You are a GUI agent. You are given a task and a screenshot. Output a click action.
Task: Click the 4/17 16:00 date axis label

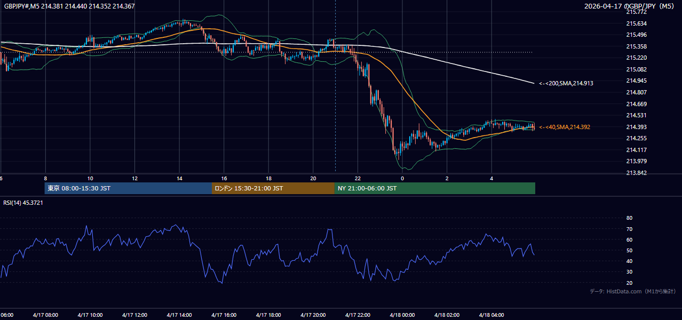[224, 315]
